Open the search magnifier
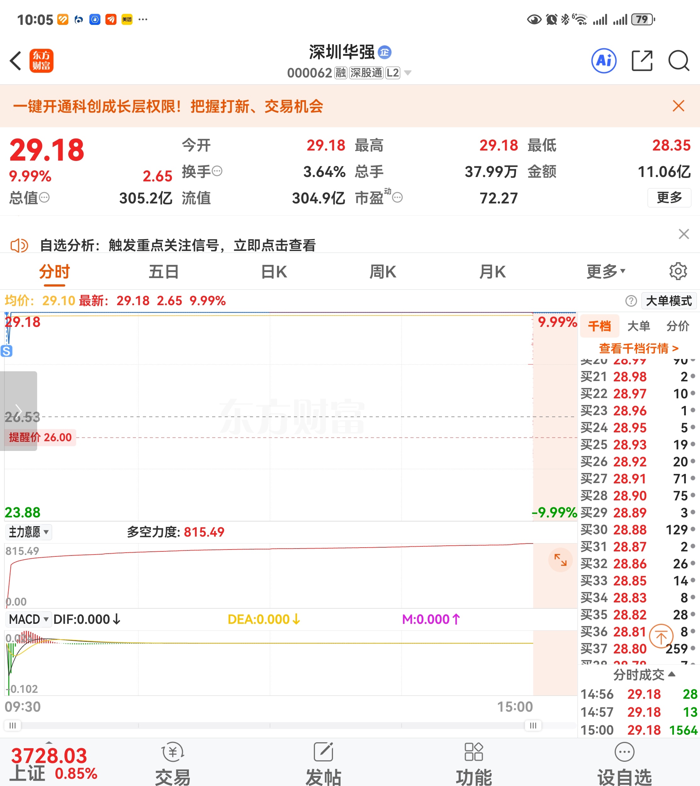Screen dimensions: 700x786 coord(679,61)
